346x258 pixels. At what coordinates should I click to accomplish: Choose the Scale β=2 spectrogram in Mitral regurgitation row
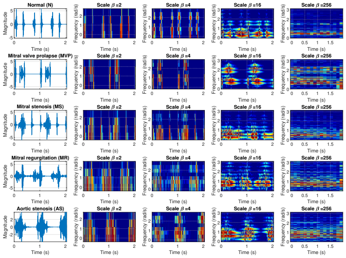[109, 176]
